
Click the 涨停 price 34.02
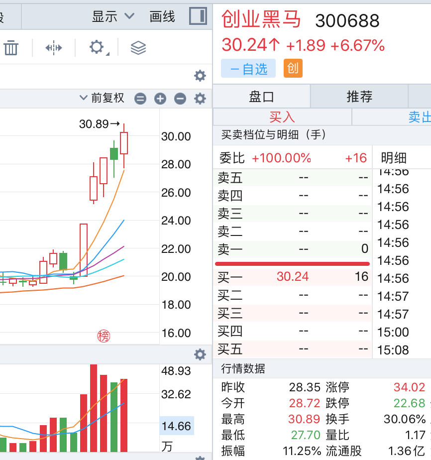pos(409,387)
